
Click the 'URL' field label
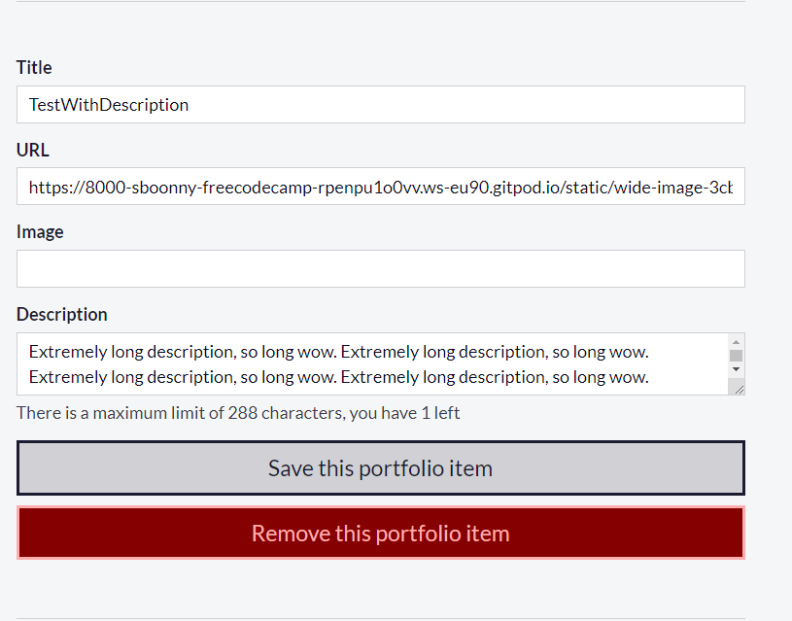pyautogui.click(x=33, y=150)
